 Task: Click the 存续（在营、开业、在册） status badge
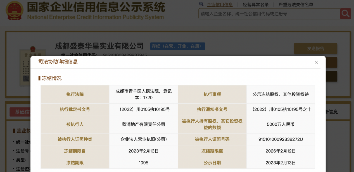click(x=177, y=46)
